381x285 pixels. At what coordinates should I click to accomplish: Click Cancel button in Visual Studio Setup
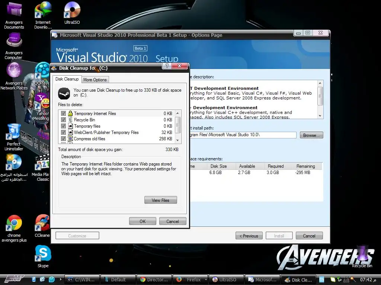point(309,236)
